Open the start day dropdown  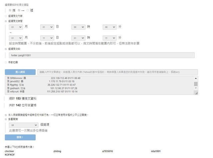coord(47,27)
